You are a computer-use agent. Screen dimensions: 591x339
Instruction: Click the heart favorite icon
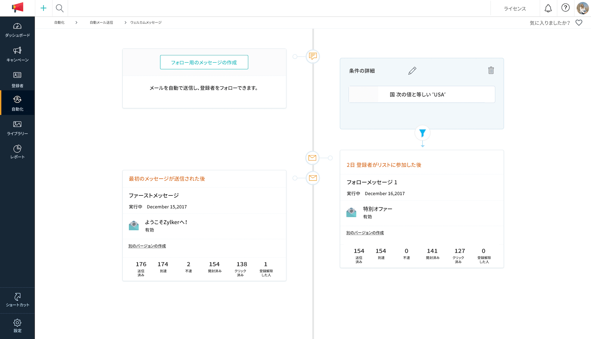coord(579,23)
